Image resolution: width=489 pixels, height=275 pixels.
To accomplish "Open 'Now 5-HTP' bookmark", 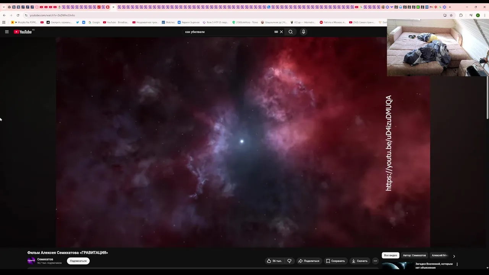I will click(x=215, y=22).
